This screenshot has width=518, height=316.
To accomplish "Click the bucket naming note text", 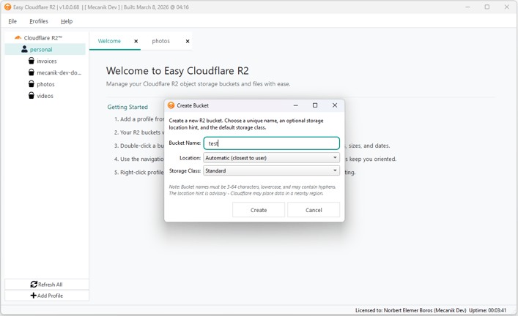I will point(252,190).
